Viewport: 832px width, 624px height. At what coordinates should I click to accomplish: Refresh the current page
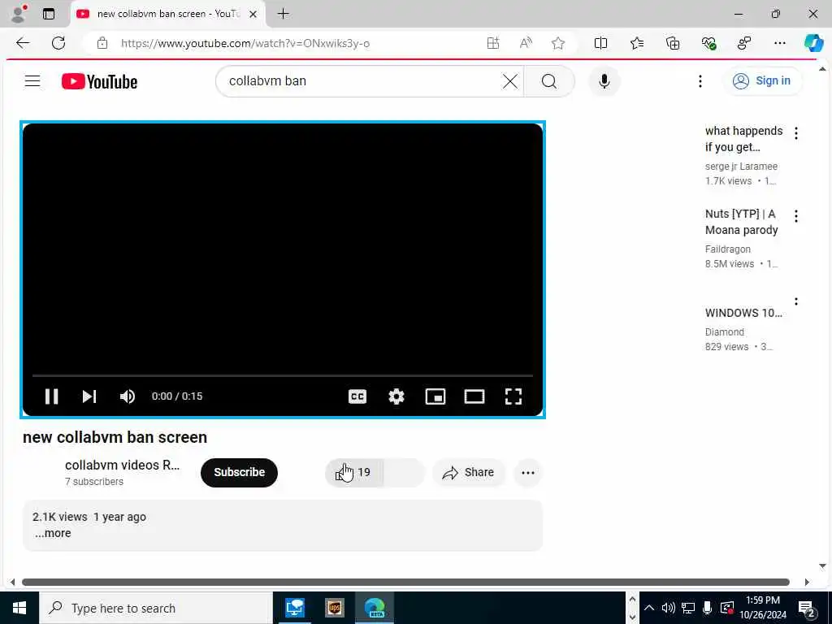(x=58, y=43)
